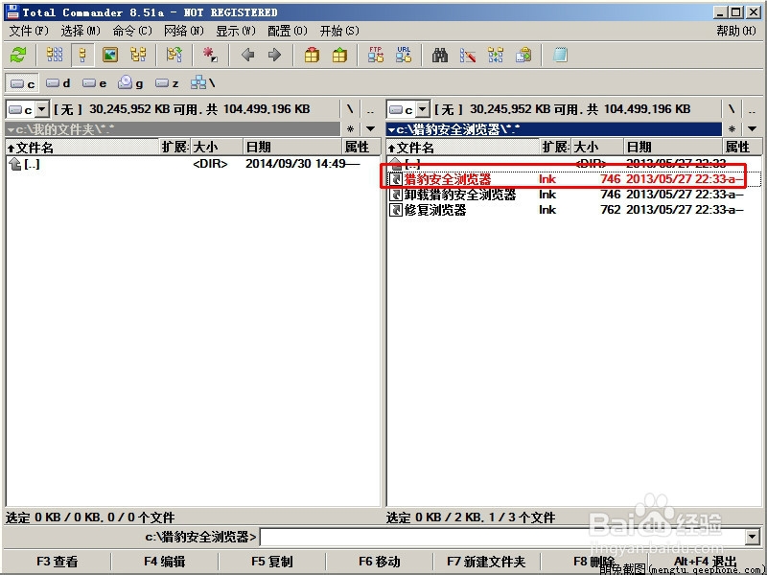Click the F7 新建文件夹 button
767x575 pixels.
click(487, 562)
